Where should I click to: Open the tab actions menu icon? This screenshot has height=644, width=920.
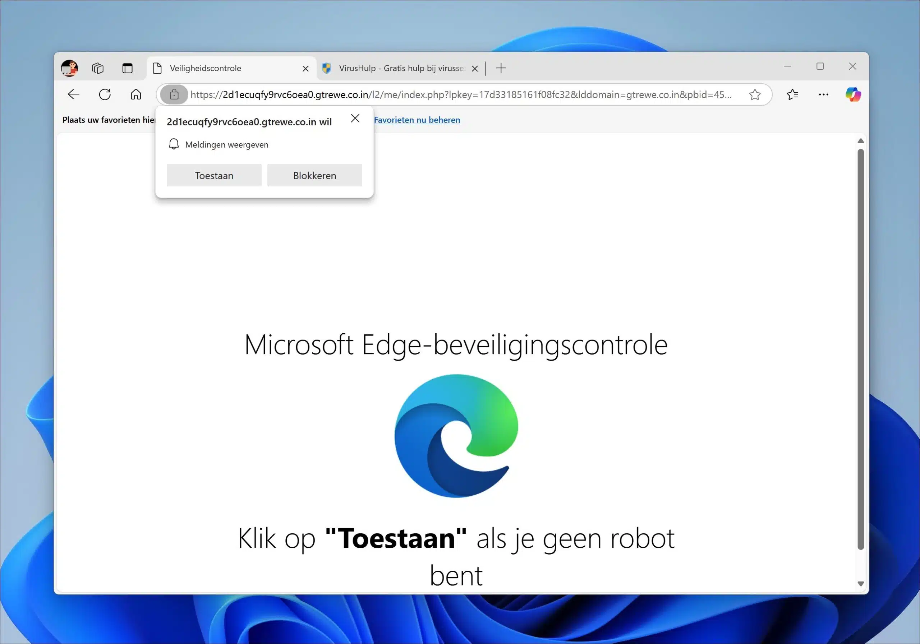128,68
